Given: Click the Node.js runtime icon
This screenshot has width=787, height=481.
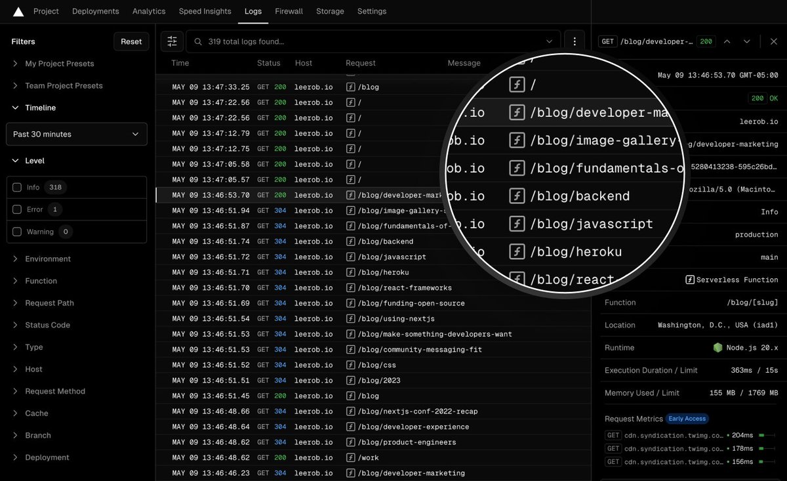Looking at the screenshot, I should pyautogui.click(x=718, y=348).
